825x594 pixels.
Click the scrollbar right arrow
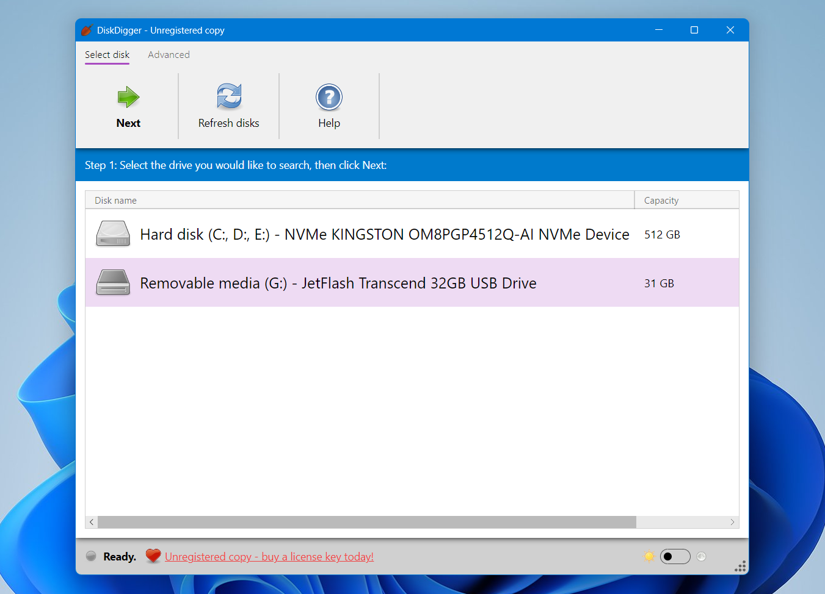point(733,522)
